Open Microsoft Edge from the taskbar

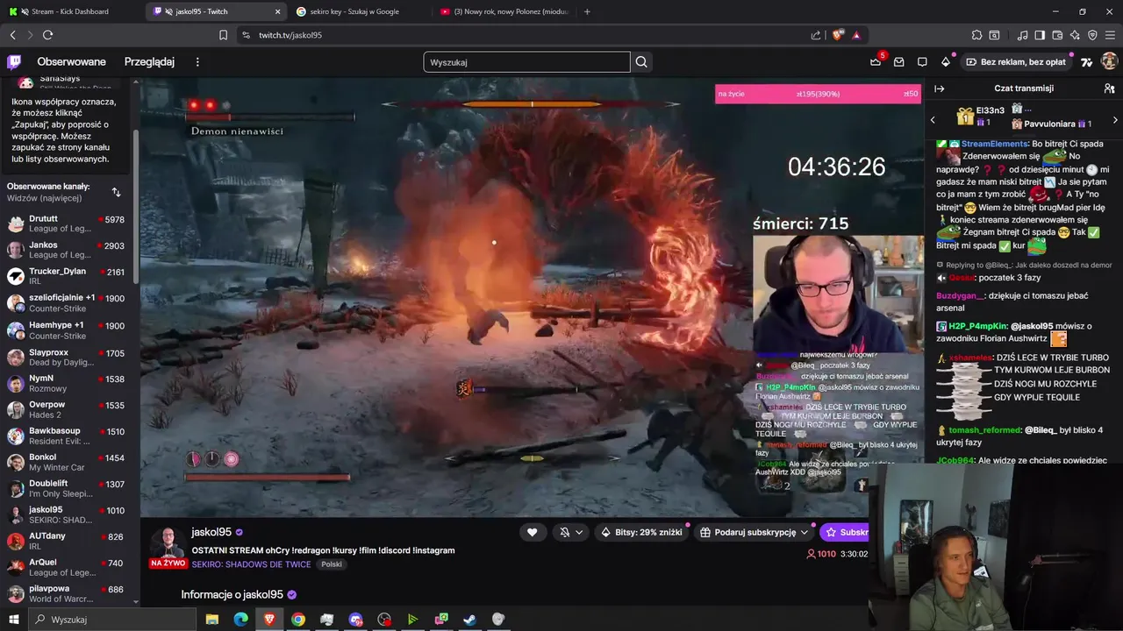point(240,620)
